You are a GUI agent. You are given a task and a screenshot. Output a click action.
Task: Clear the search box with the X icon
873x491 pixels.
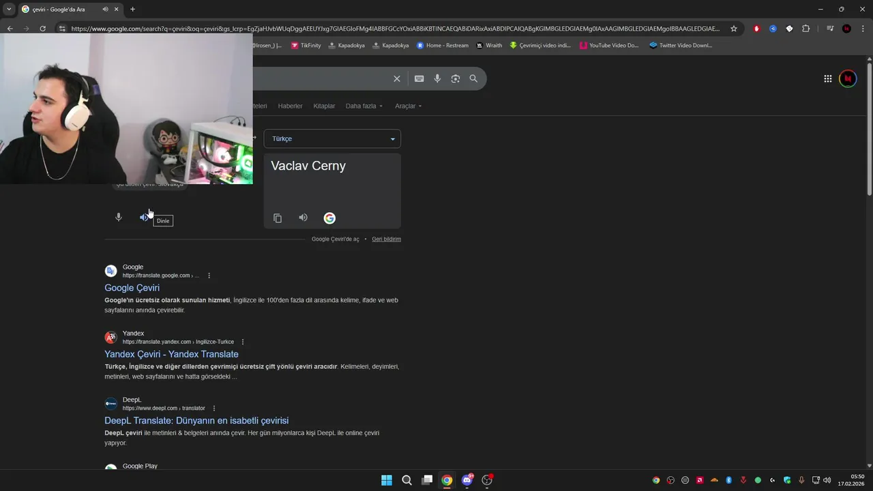(x=397, y=78)
